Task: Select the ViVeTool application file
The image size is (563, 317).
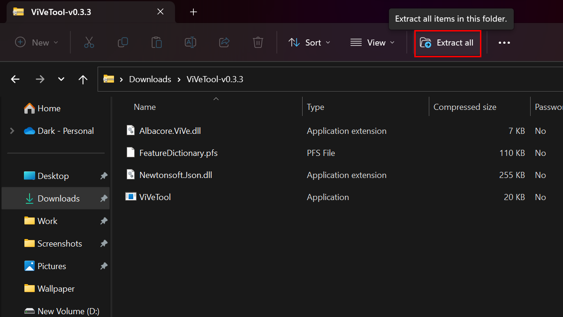Action: pyautogui.click(x=155, y=197)
